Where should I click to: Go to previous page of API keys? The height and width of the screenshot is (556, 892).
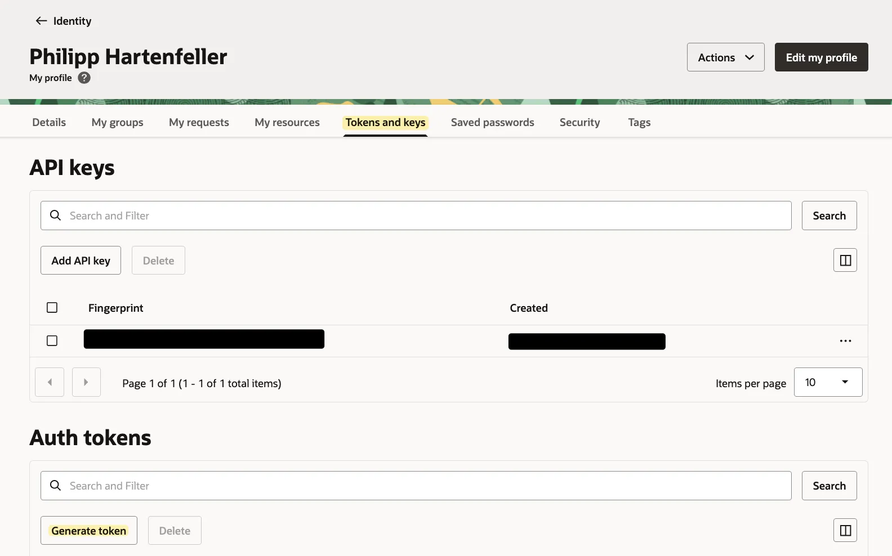coord(50,382)
